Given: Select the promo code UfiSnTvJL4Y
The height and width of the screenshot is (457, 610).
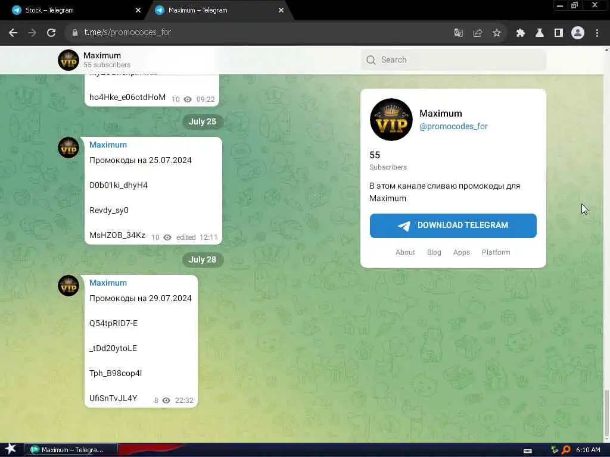Looking at the screenshot, I should (113, 398).
